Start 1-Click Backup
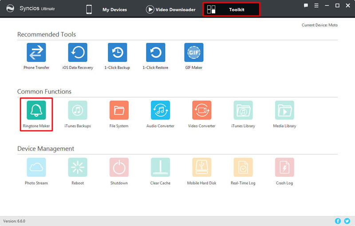The image size is (355, 226). [x=117, y=53]
